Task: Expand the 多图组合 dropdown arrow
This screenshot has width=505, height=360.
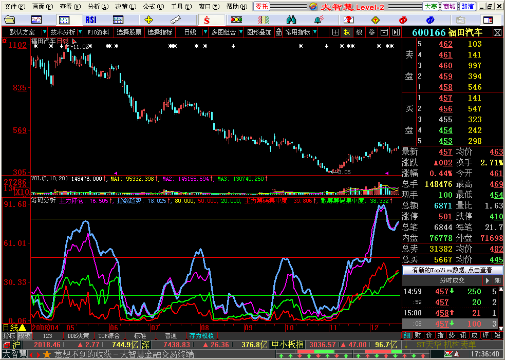Action: click(x=240, y=32)
